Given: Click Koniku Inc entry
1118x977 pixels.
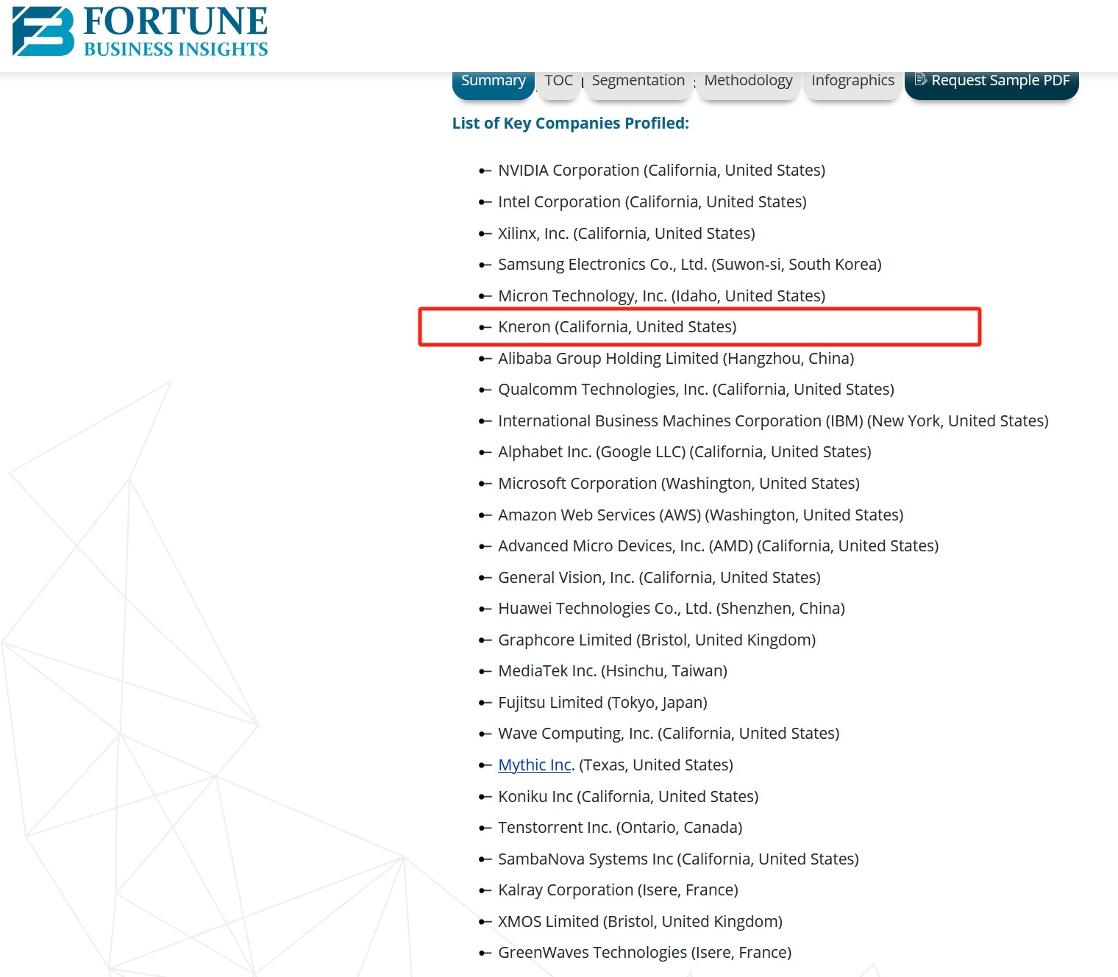Looking at the screenshot, I should [x=628, y=797].
